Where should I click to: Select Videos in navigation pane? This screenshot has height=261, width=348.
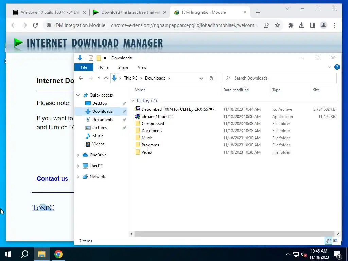[98, 144]
